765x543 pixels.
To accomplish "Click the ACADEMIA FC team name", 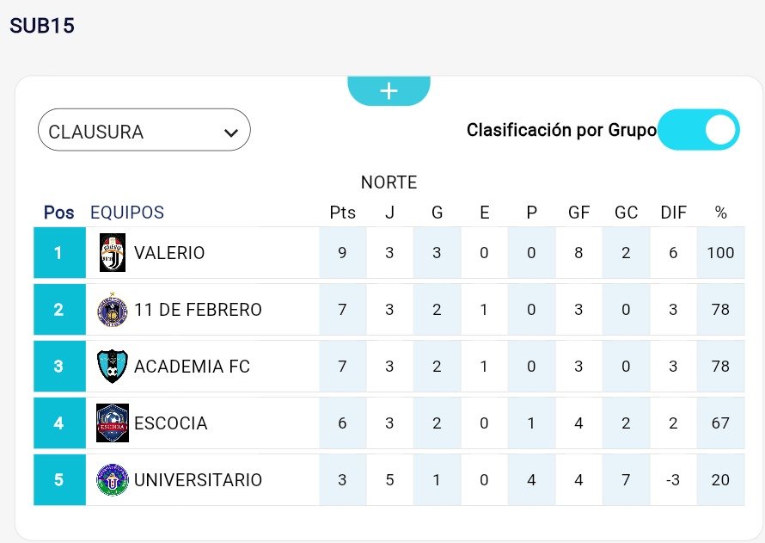I will tap(192, 367).
